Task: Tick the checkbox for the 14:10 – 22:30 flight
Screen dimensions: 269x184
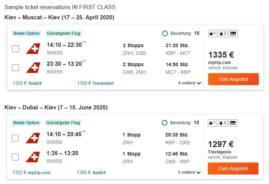Action: click(x=15, y=49)
